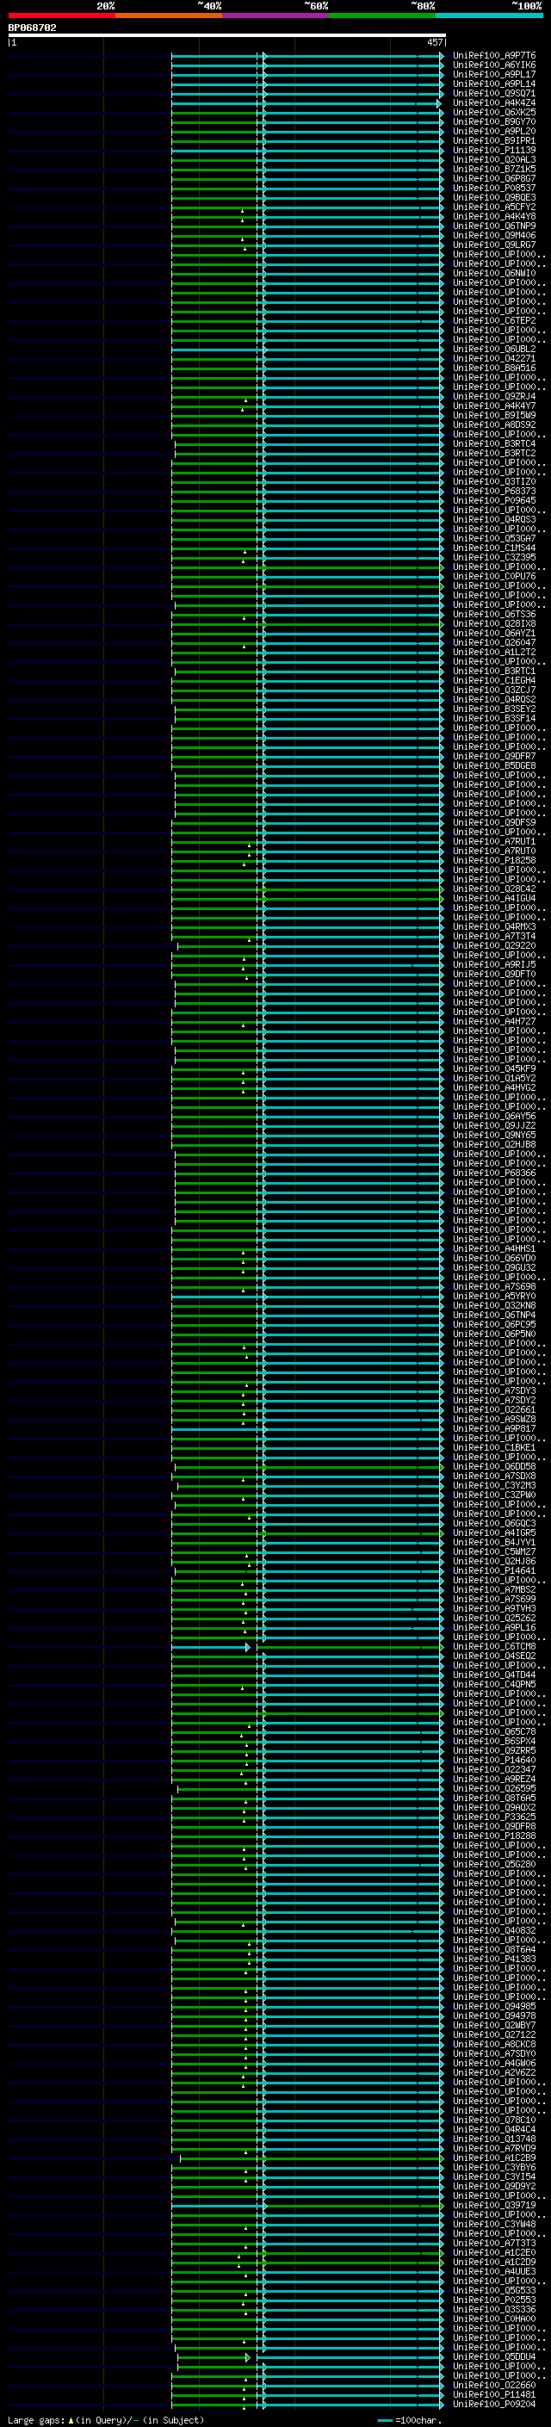This screenshot has width=551, height=2427.
Task: Open the UniRef100_B3RTC4 entry
Action: tap(494, 443)
